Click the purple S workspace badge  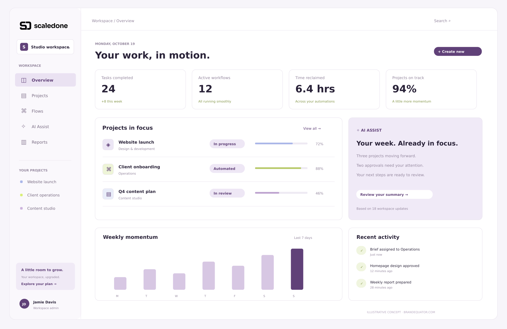24,47
